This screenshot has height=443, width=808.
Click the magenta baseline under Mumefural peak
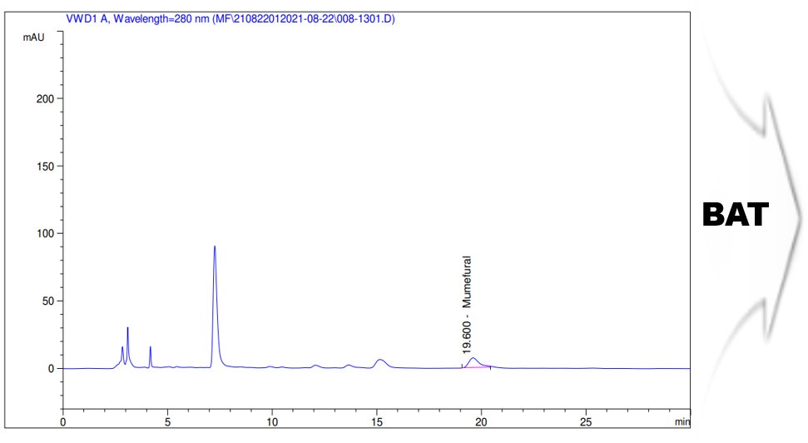tap(478, 367)
